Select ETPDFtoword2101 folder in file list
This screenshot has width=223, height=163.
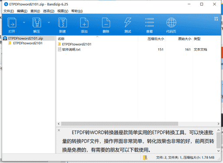click(x=77, y=44)
